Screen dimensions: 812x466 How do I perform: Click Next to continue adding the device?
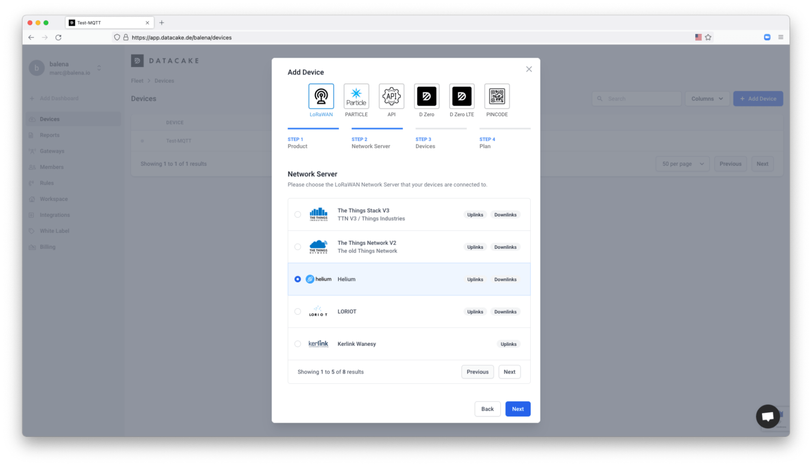coord(518,409)
